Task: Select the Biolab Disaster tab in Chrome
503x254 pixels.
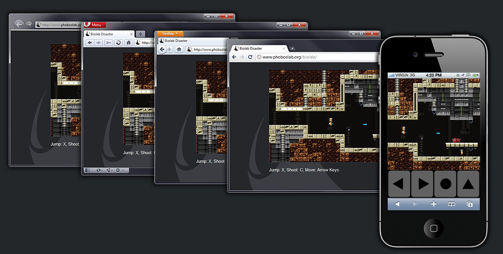Action: [x=259, y=48]
